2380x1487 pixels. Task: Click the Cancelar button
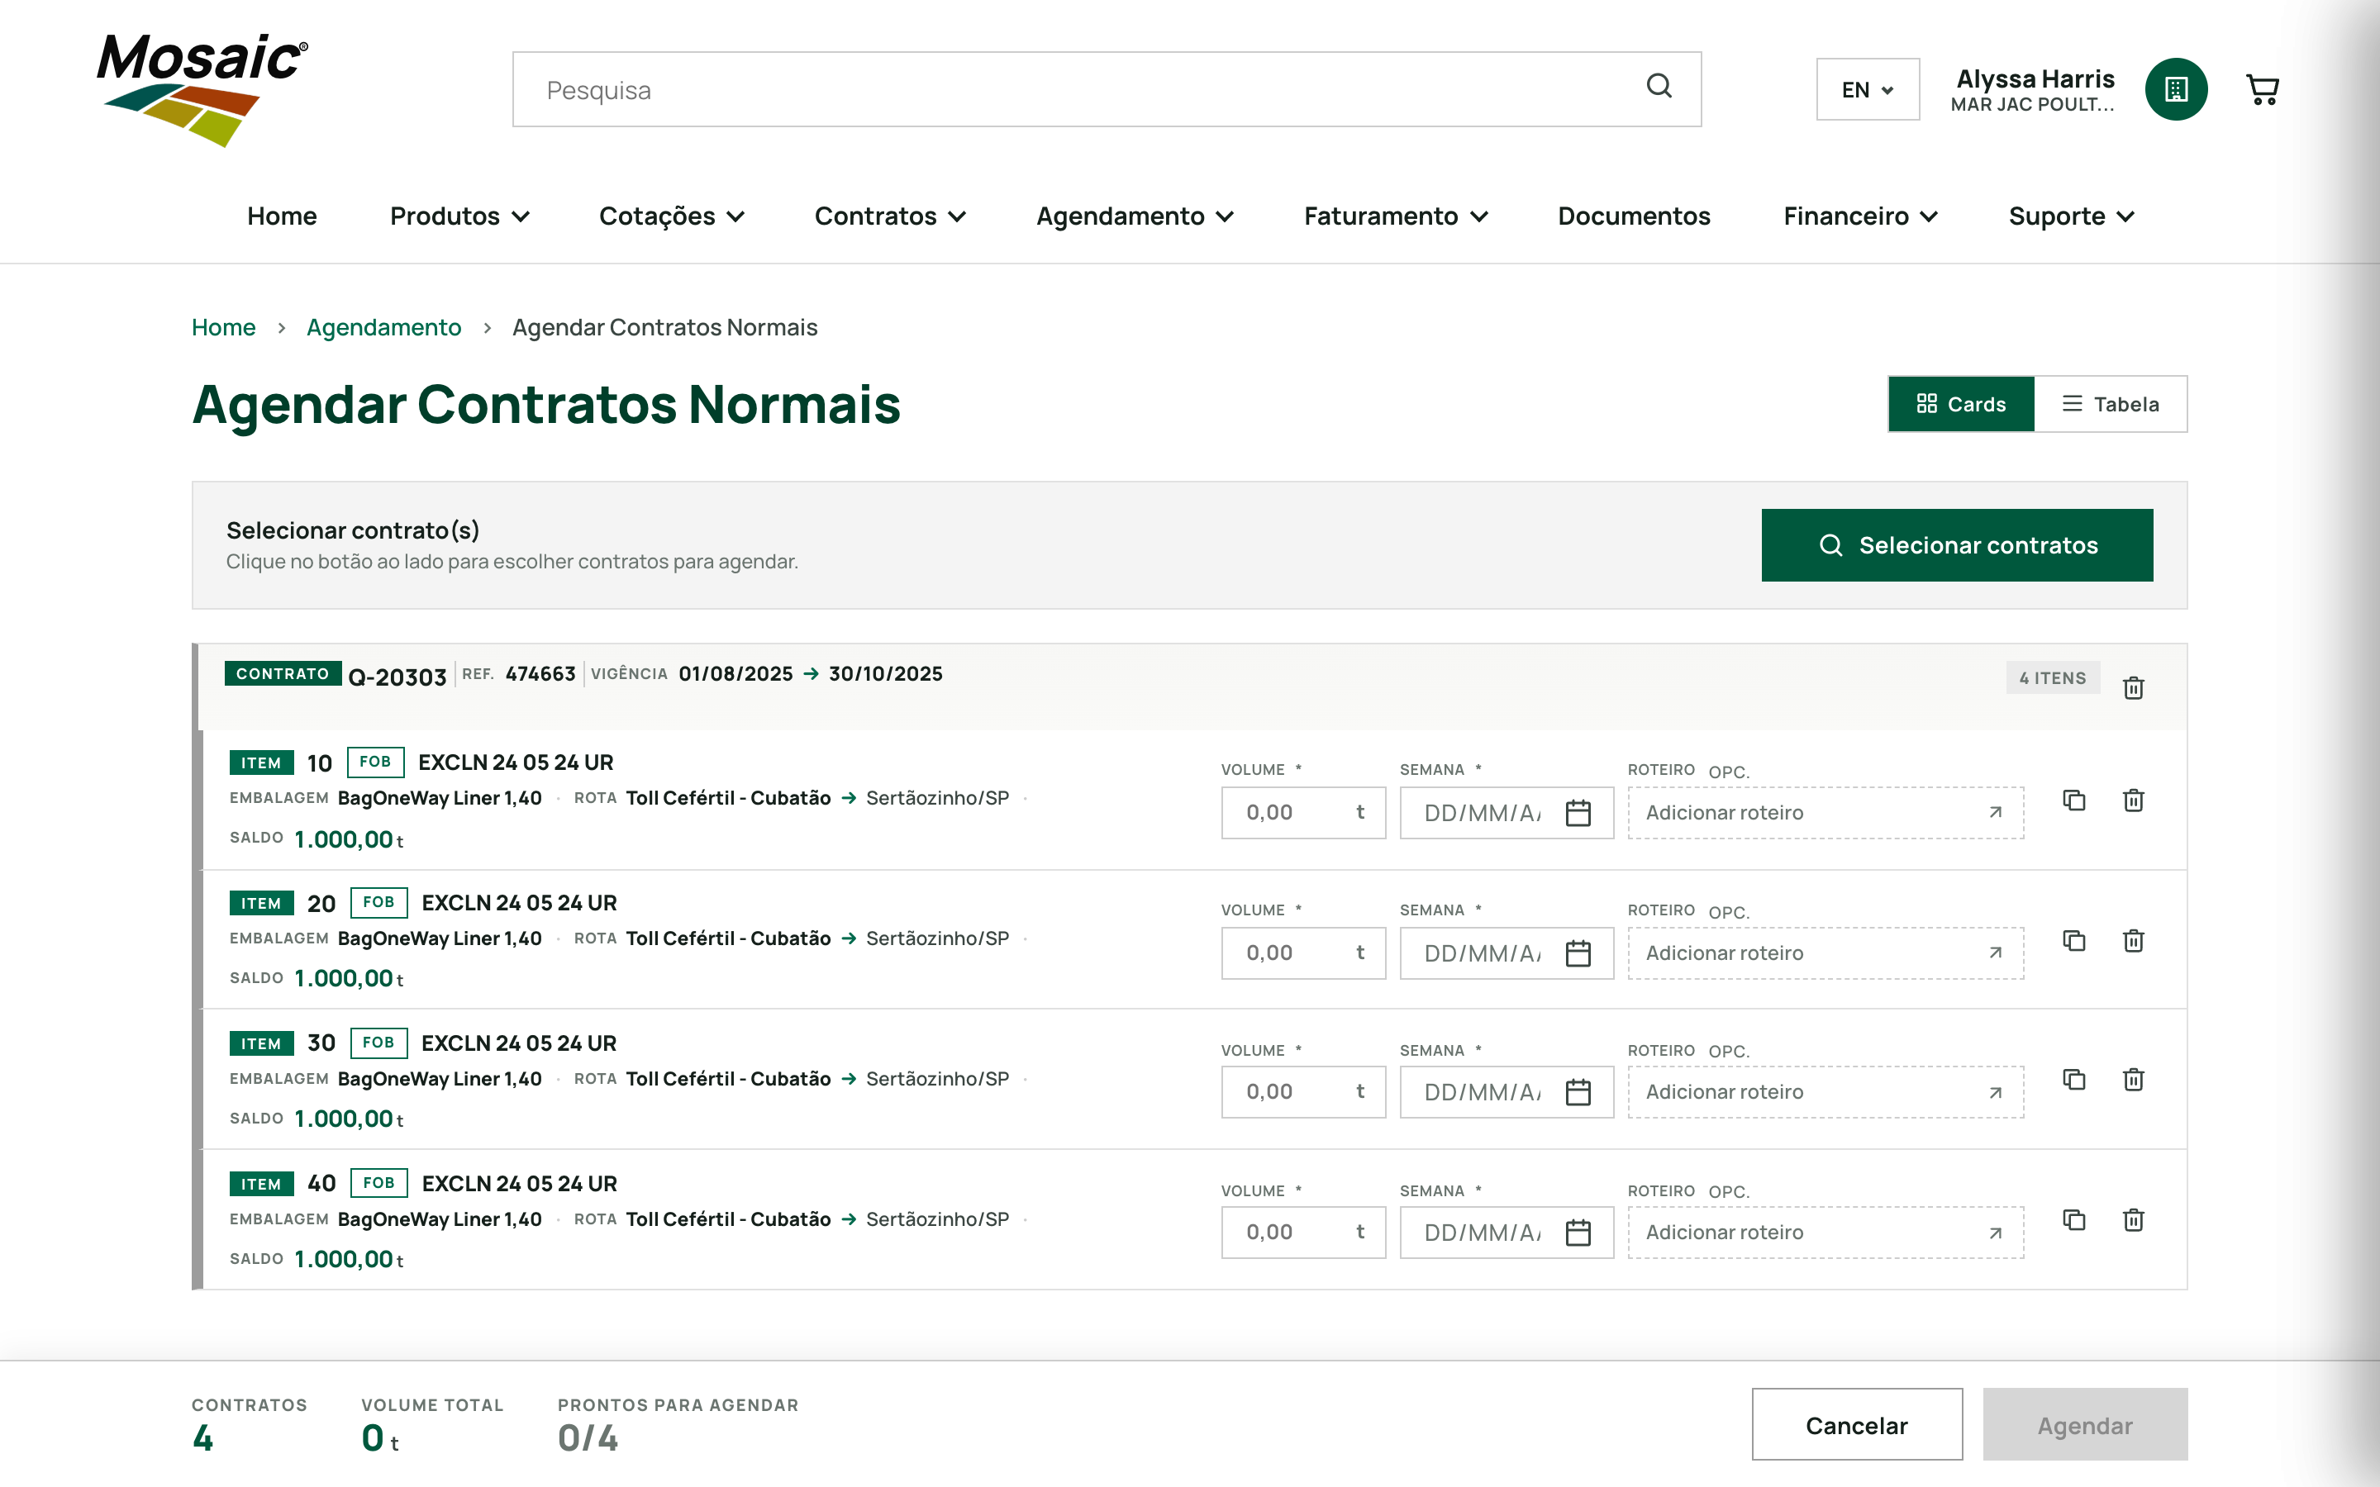coord(1857,1425)
